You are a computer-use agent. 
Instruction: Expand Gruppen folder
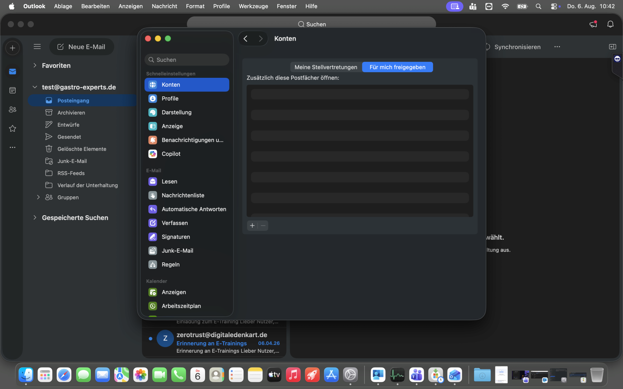(x=38, y=197)
